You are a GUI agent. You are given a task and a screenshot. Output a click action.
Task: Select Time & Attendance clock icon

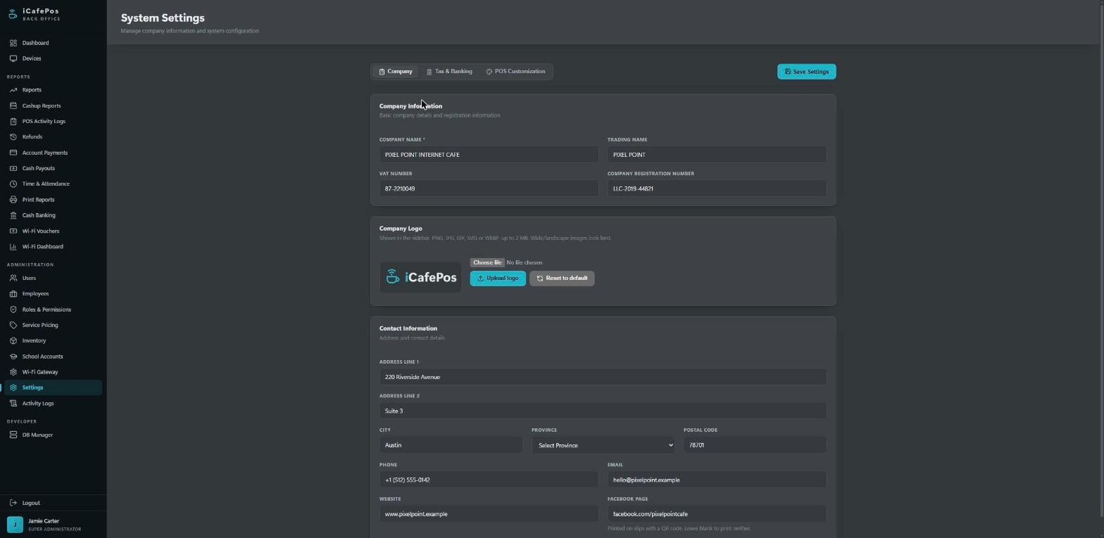coord(13,184)
